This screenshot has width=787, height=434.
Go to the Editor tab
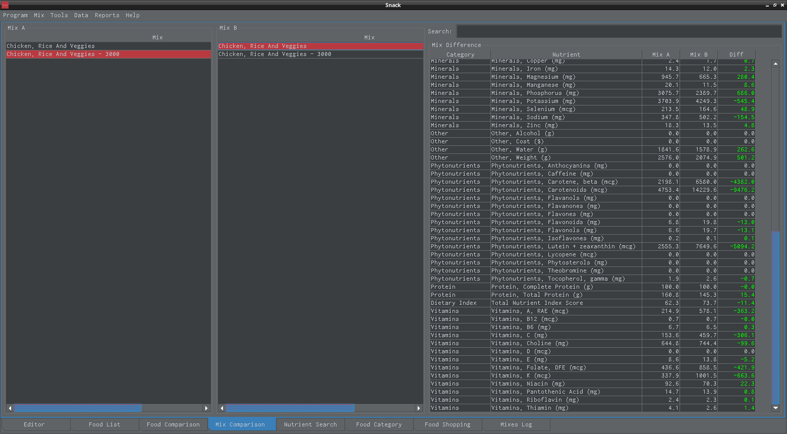[x=34, y=424]
